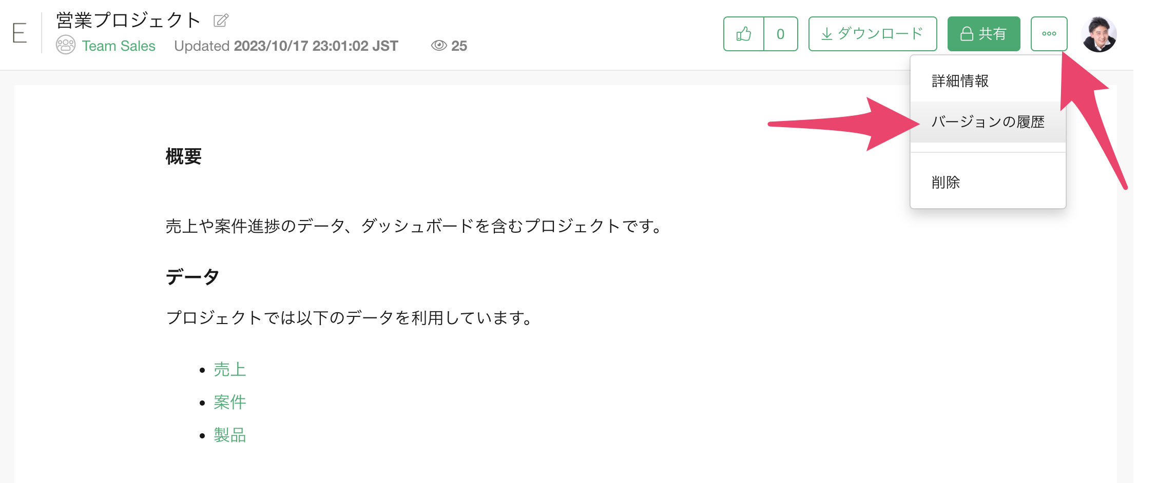The width and height of the screenshot is (1157, 483).
Task: Click the 営業プロジェクト title text
Action: click(x=128, y=21)
